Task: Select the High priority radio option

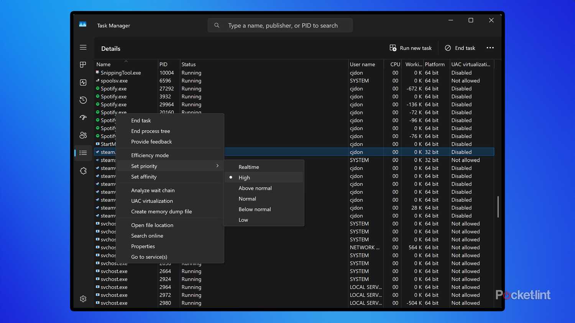Action: click(244, 178)
